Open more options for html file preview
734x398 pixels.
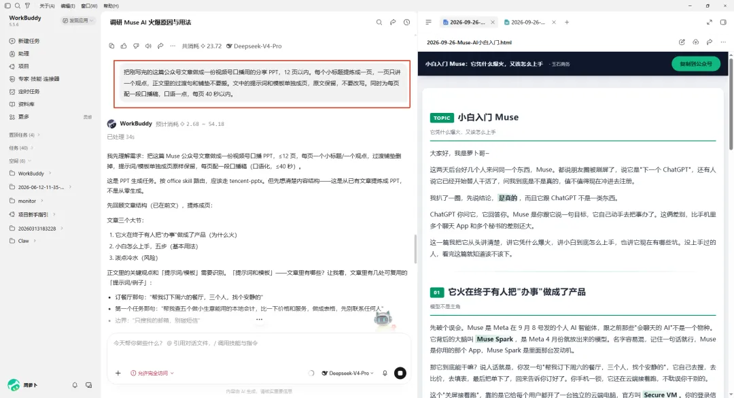723,42
